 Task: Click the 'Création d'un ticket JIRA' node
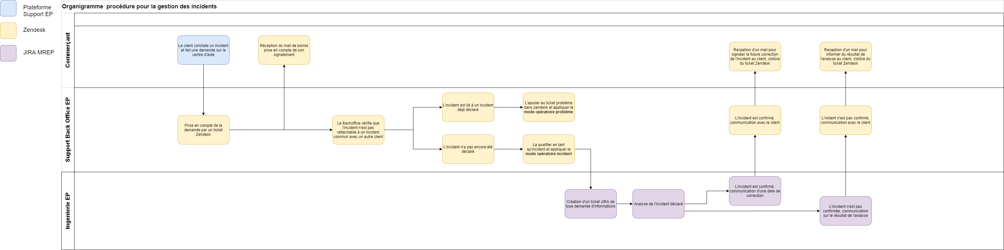point(591,204)
